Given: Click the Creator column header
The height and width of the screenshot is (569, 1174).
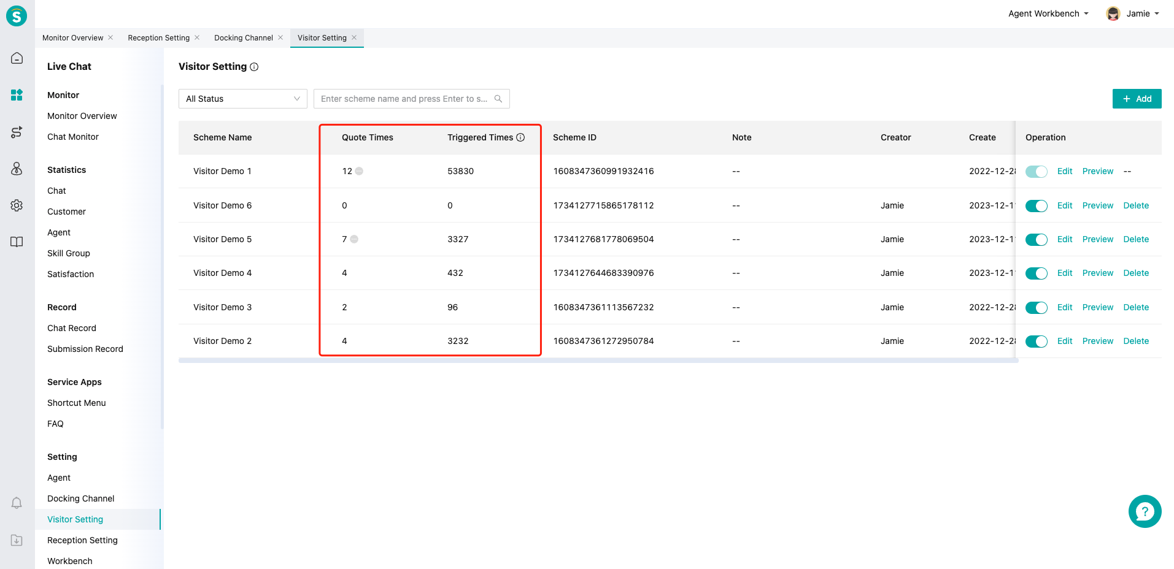Looking at the screenshot, I should [895, 137].
